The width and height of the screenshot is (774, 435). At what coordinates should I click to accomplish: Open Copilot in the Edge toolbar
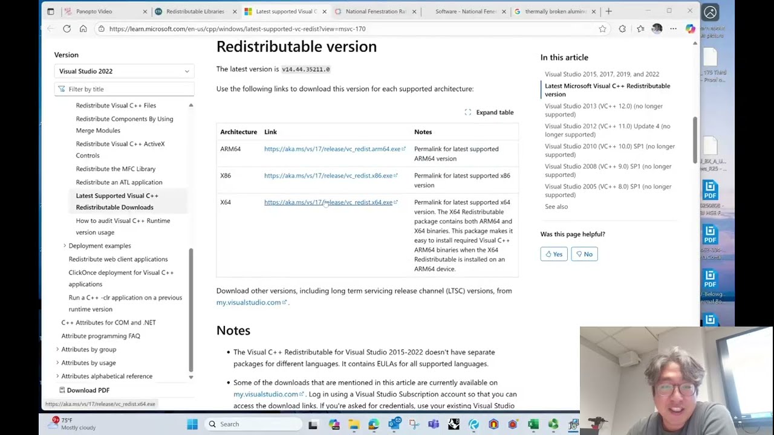[x=690, y=29]
